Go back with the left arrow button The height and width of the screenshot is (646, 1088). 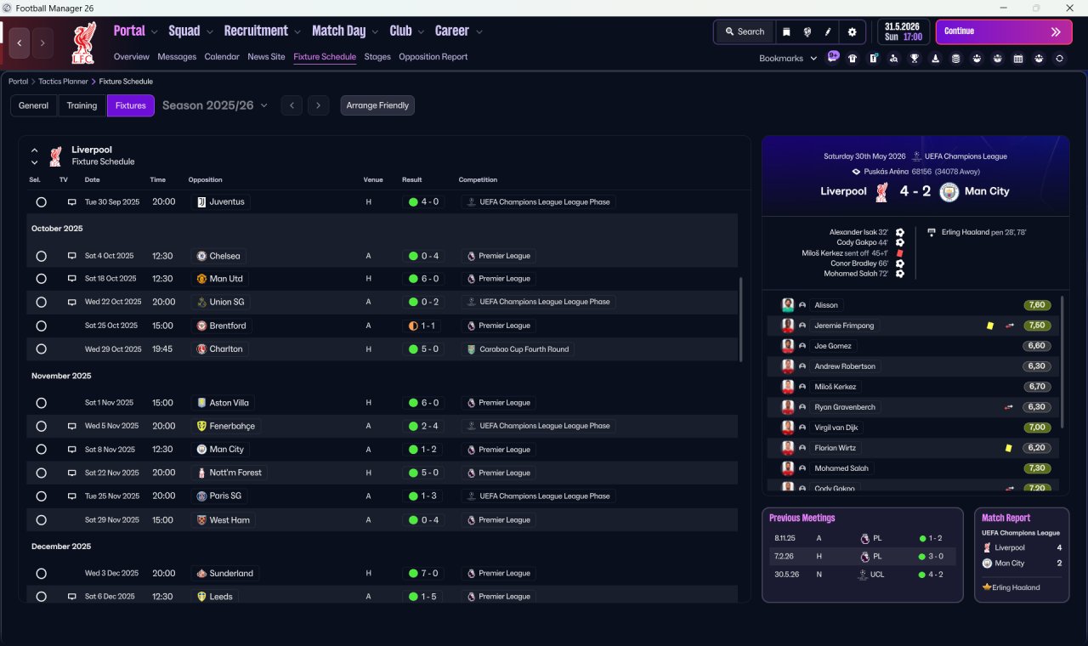click(20, 42)
